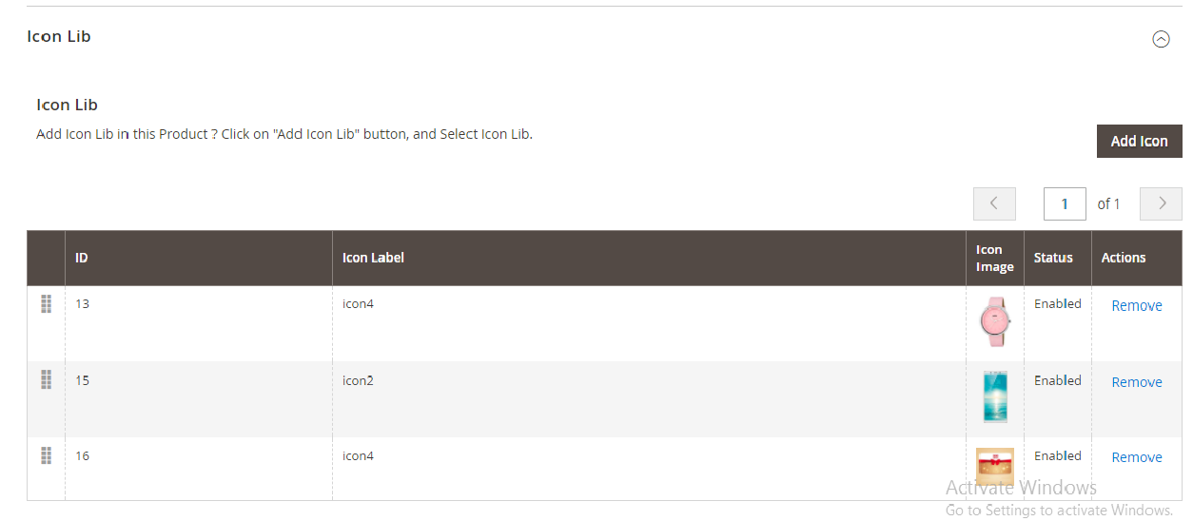The width and height of the screenshot is (1193, 521).
Task: Go to previous page arrow
Action: click(x=994, y=203)
